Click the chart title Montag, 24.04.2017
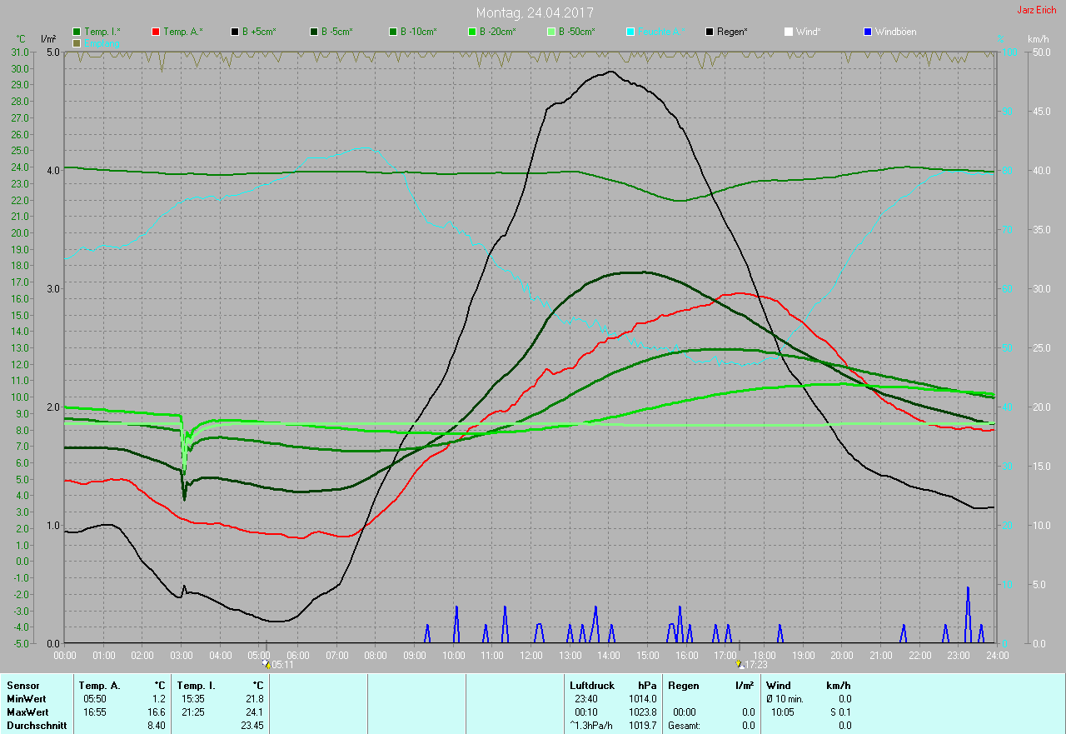The height and width of the screenshot is (734, 1066). 535,12
